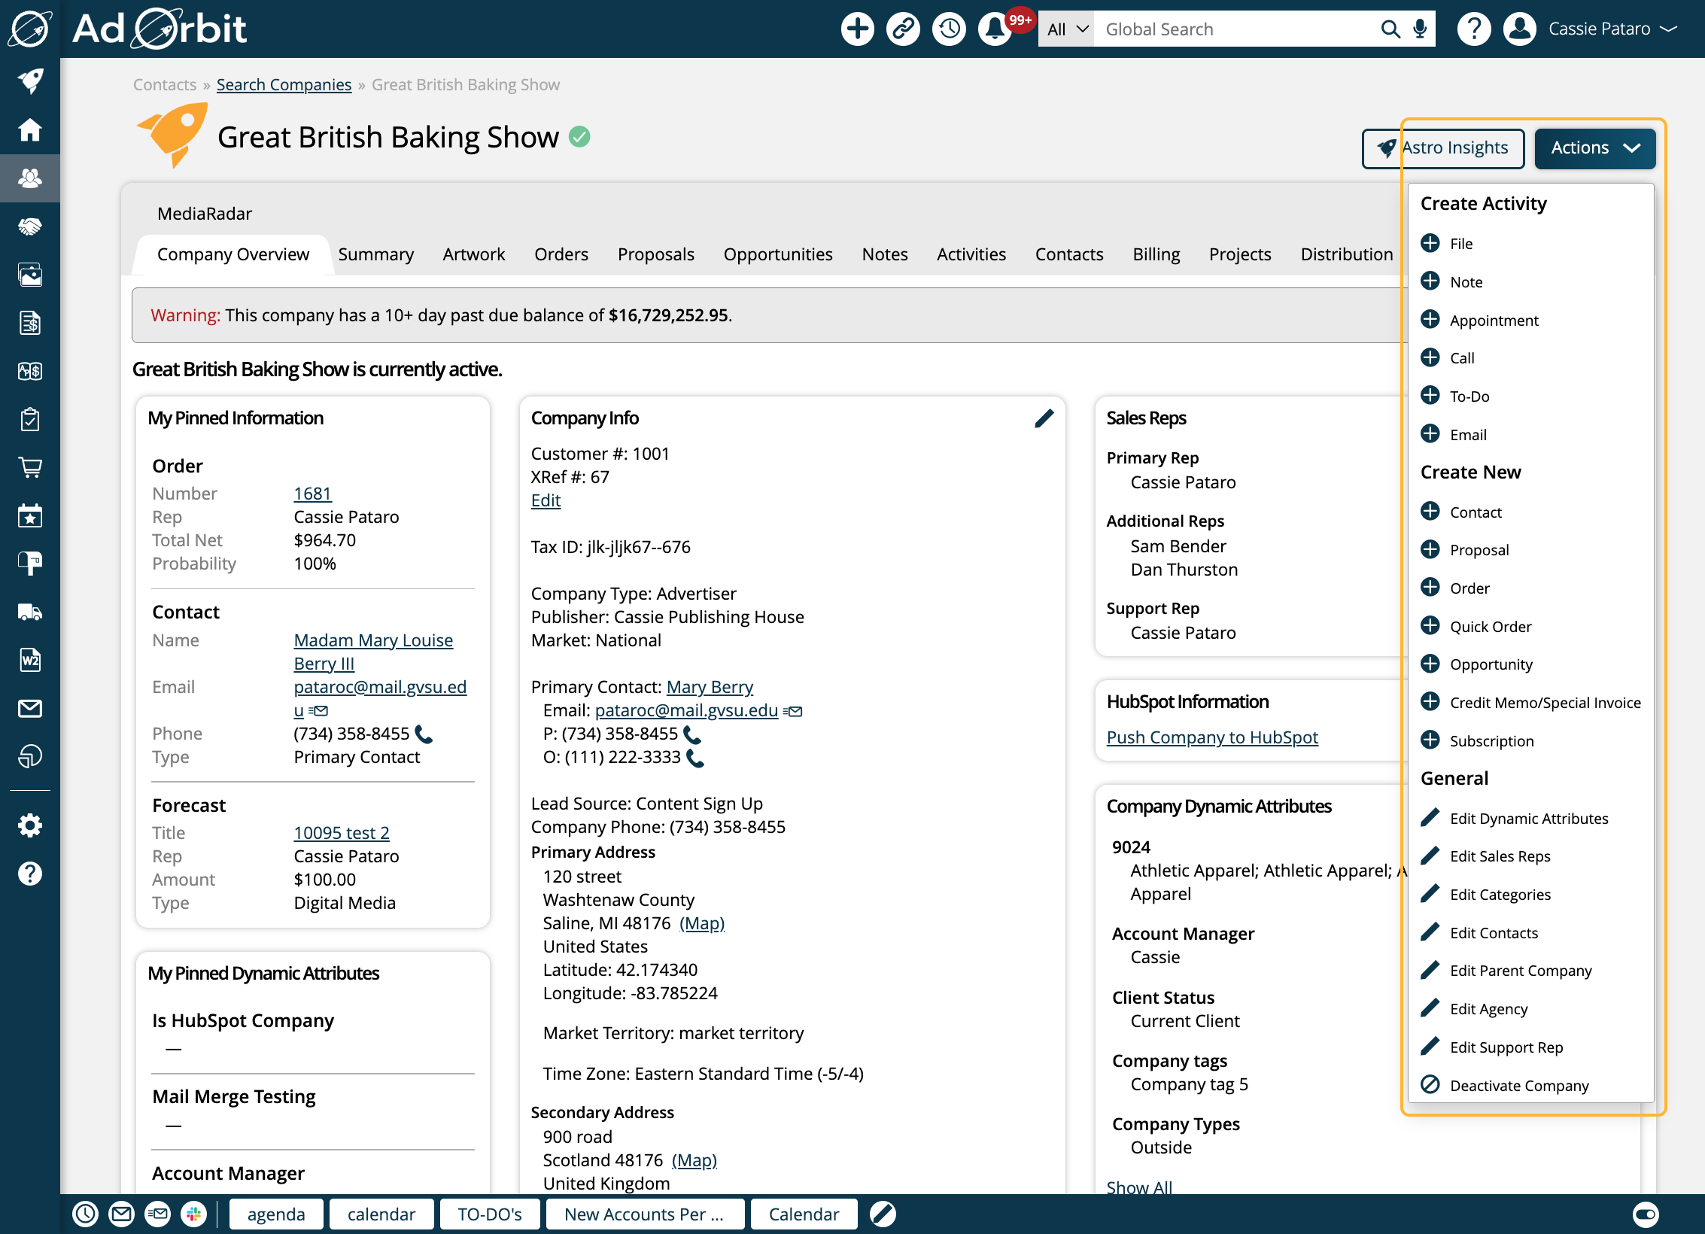
Task: Click the chain link icon in header
Action: (903, 29)
